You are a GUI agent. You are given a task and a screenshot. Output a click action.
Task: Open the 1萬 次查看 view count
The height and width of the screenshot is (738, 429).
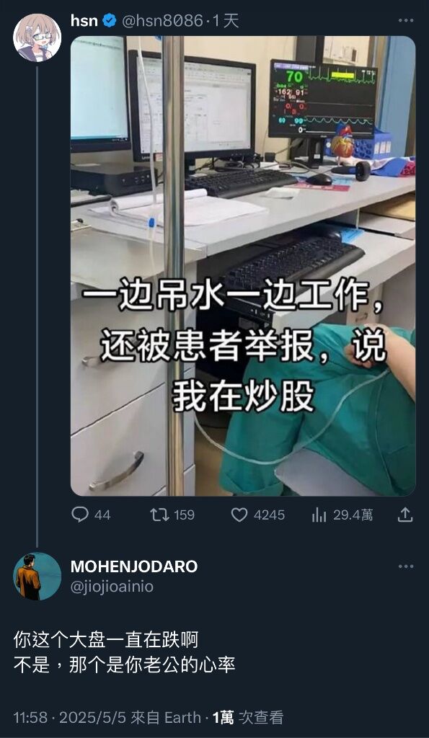coord(248,717)
